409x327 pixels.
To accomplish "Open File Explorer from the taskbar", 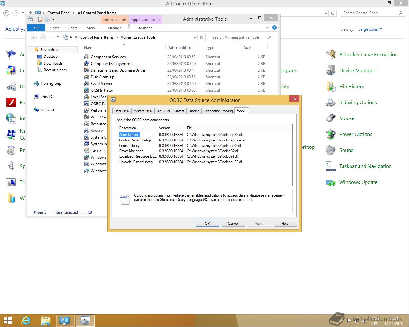I will point(45,320).
